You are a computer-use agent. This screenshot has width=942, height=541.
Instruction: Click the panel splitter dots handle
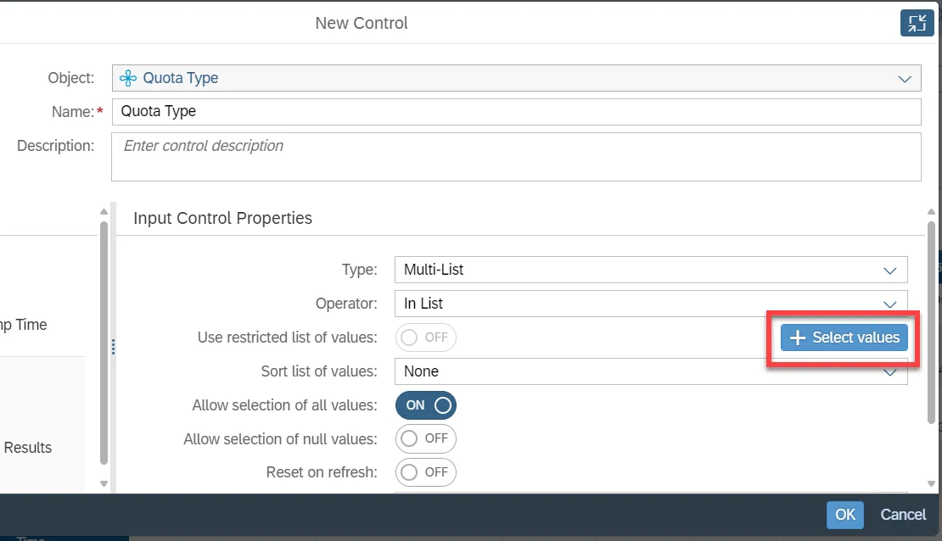tap(113, 347)
